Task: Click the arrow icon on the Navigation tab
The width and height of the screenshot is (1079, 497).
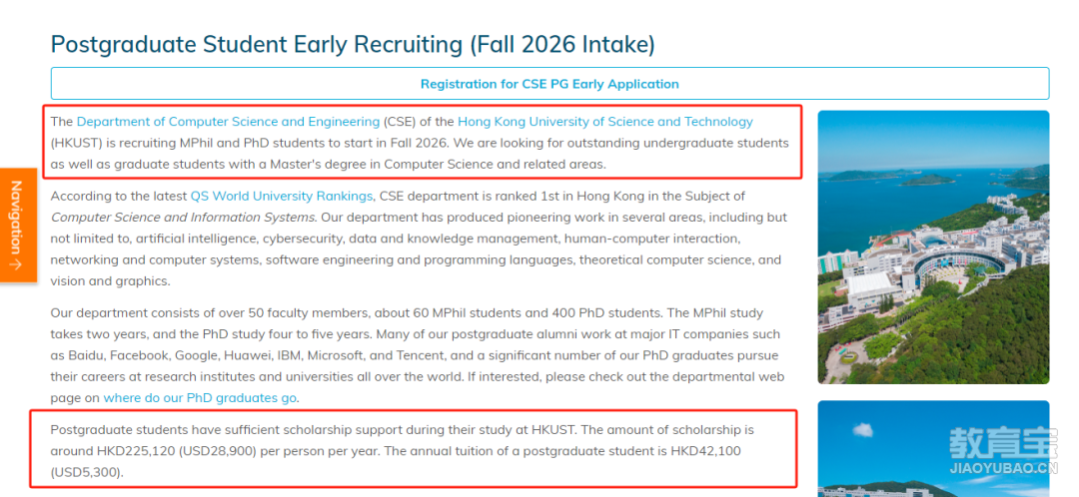Action: click(17, 264)
